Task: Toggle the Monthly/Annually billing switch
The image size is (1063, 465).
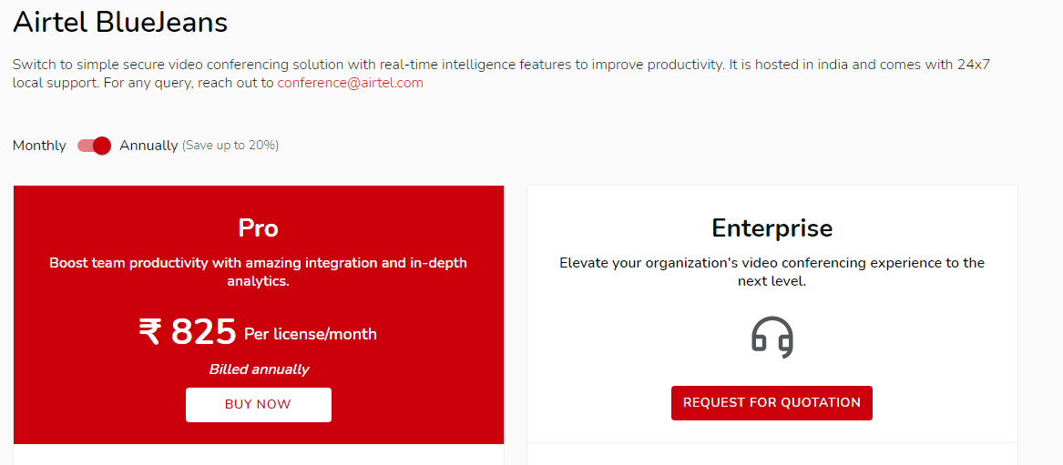Action: (x=94, y=146)
